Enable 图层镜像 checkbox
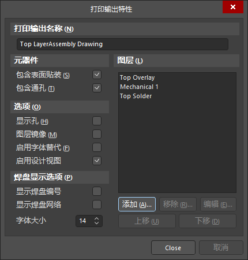Viewport: 248px width, 260px height. [x=97, y=134]
